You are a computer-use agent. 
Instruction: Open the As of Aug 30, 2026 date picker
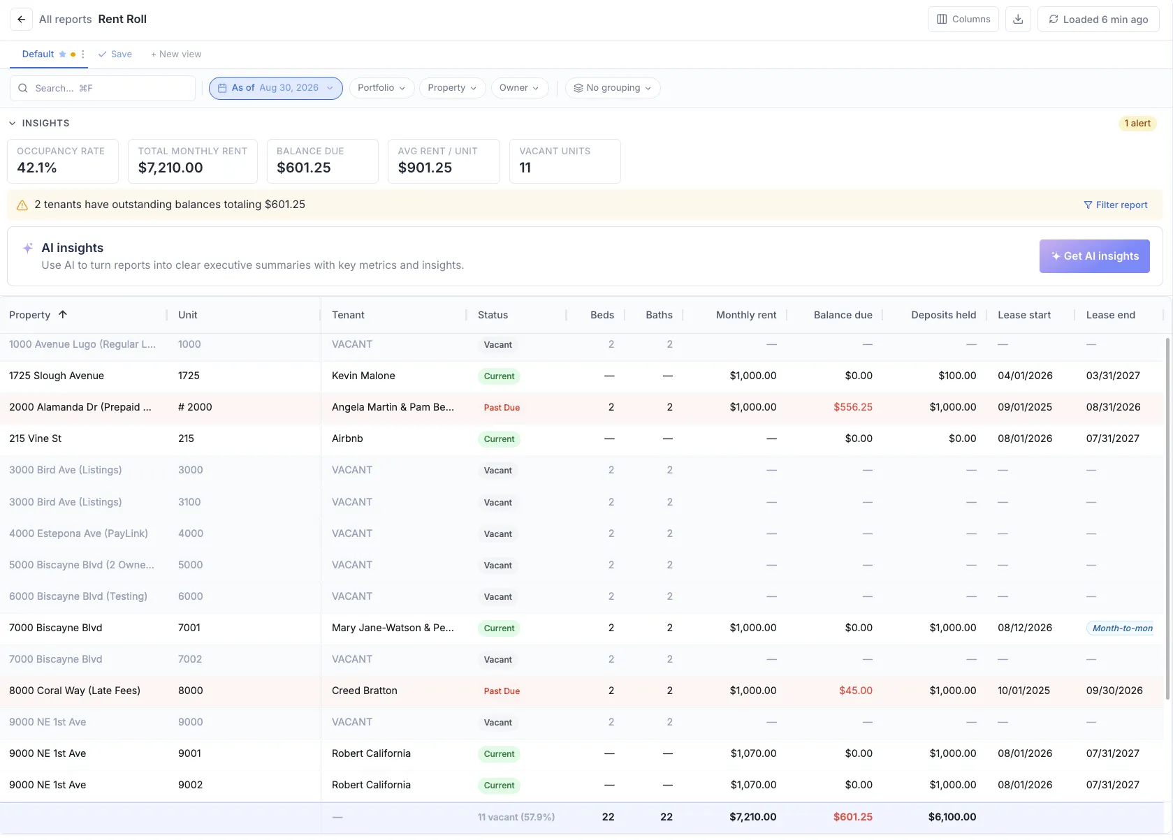[x=276, y=88]
